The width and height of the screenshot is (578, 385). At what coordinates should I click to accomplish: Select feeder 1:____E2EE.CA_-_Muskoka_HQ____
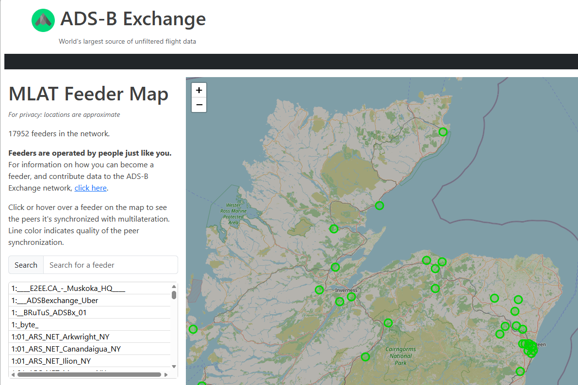click(90, 288)
